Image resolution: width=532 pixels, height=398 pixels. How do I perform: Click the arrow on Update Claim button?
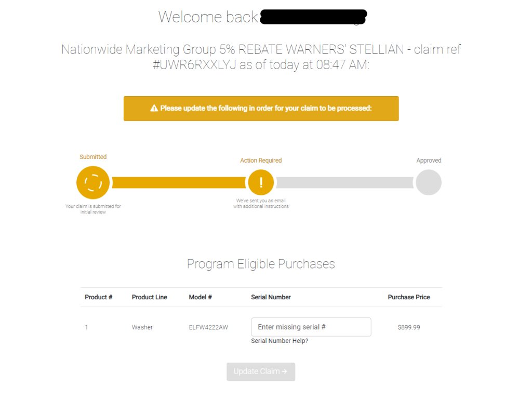(284, 372)
